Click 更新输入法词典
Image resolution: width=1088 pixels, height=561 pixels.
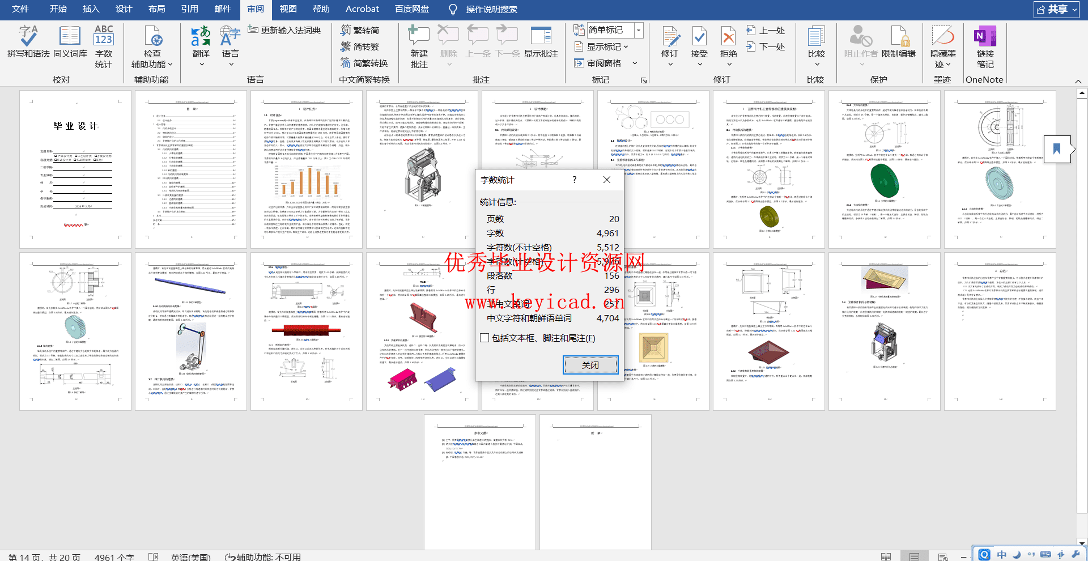pyautogui.click(x=284, y=30)
